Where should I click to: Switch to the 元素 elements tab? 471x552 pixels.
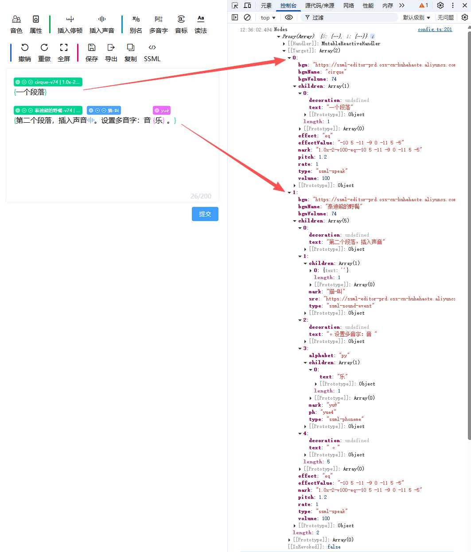(x=266, y=5)
